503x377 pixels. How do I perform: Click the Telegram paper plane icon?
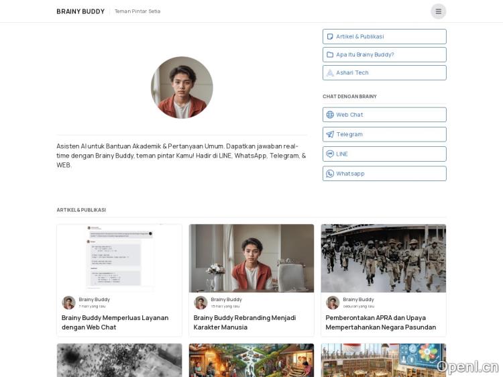tap(330, 134)
